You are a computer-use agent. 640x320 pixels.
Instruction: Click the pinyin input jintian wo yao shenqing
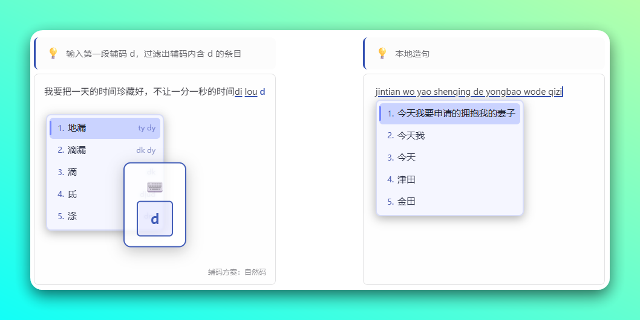coord(469,92)
